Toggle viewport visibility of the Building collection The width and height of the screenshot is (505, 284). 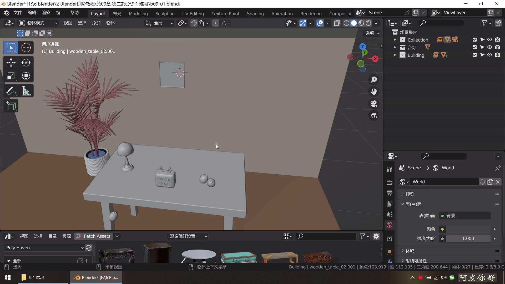490,55
